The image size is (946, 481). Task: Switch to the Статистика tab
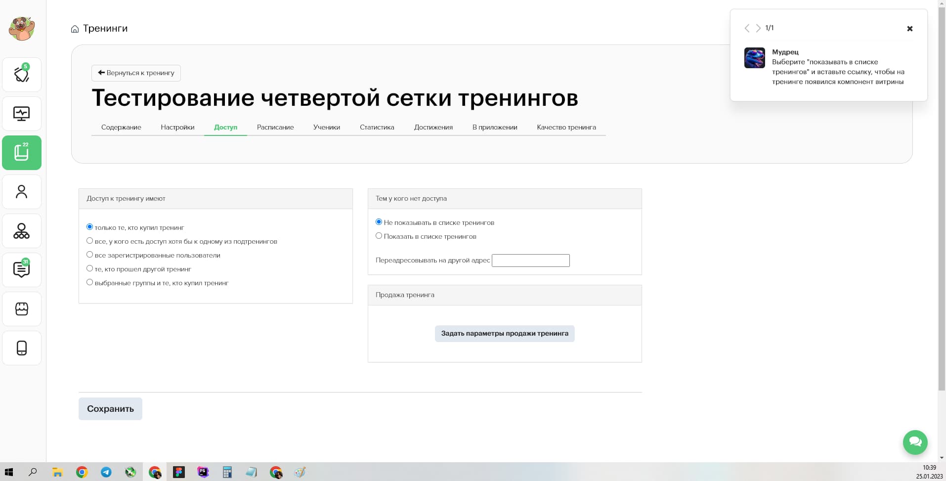click(377, 127)
